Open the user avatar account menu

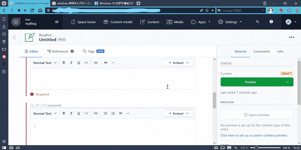(291, 22)
